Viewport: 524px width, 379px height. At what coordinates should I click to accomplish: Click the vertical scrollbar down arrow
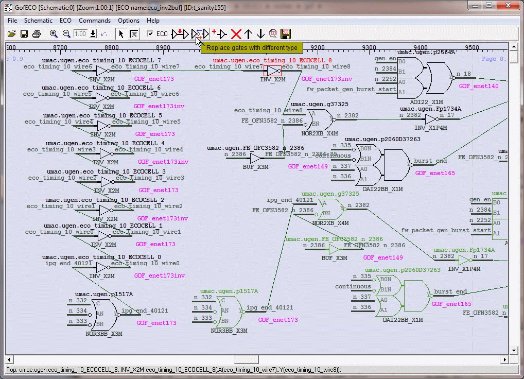tap(514, 351)
